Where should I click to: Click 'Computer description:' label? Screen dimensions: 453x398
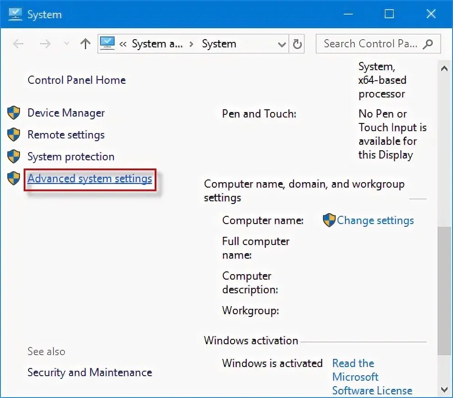[250, 283]
